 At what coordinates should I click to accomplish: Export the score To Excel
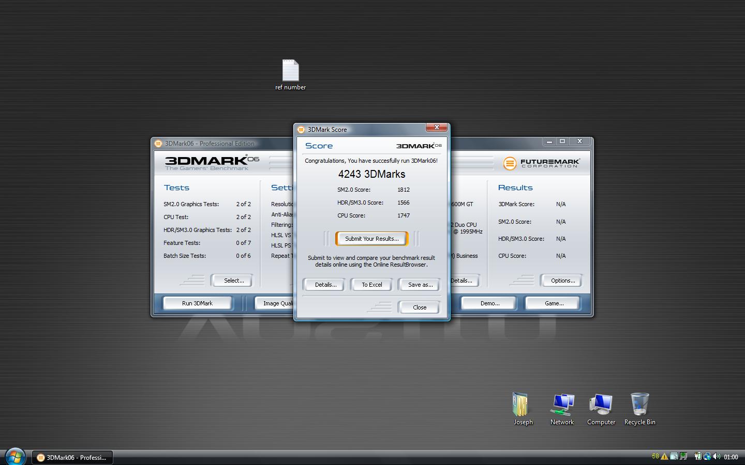(372, 285)
